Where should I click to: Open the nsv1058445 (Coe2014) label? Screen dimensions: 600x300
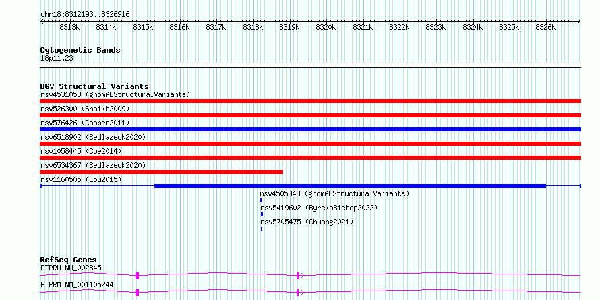pyautogui.click(x=81, y=151)
